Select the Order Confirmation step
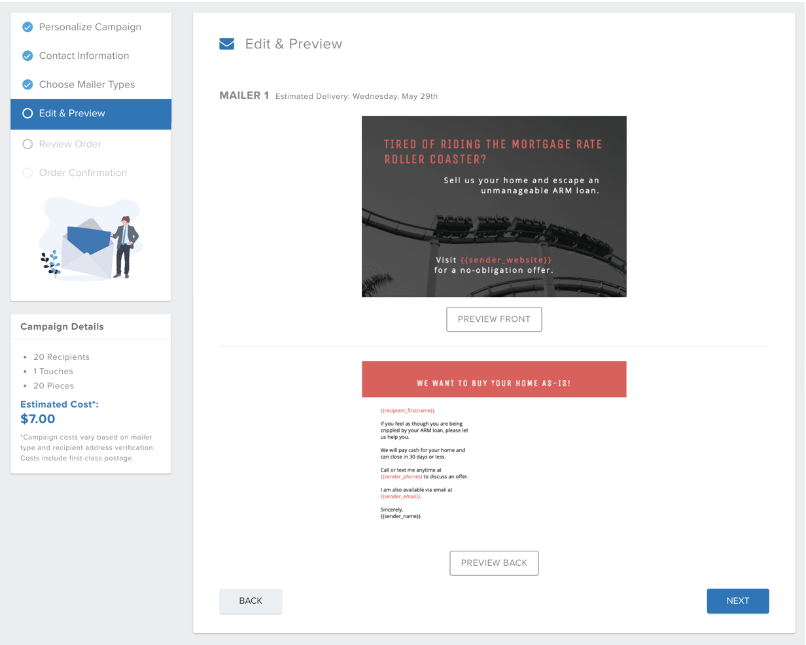This screenshot has width=806, height=645. click(x=83, y=173)
